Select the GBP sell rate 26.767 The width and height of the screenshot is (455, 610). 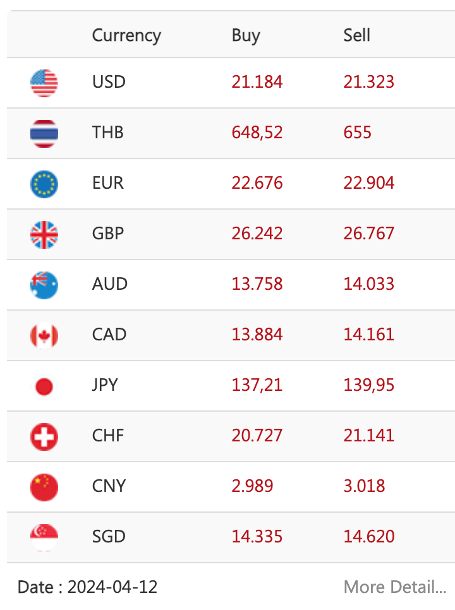(369, 234)
